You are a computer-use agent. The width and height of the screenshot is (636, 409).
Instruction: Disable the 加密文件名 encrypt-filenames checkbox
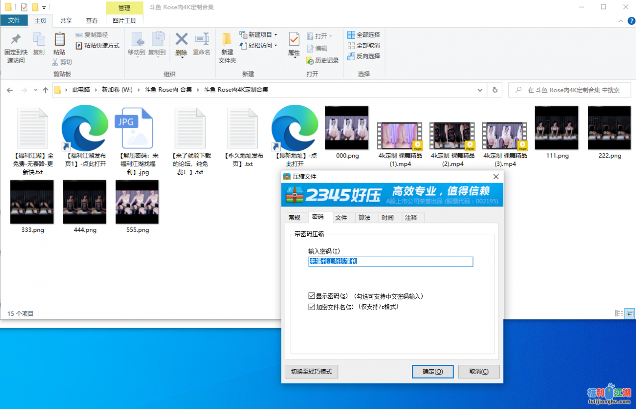point(312,306)
